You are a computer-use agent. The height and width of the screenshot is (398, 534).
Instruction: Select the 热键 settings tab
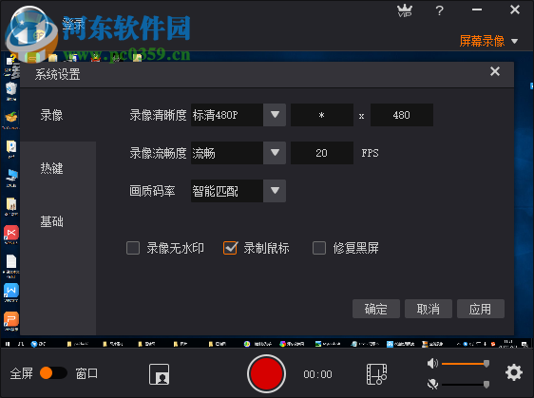click(x=51, y=168)
